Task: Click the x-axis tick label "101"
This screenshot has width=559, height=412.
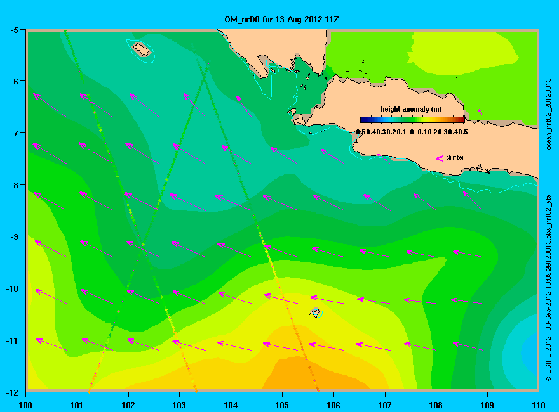Action: (x=77, y=405)
